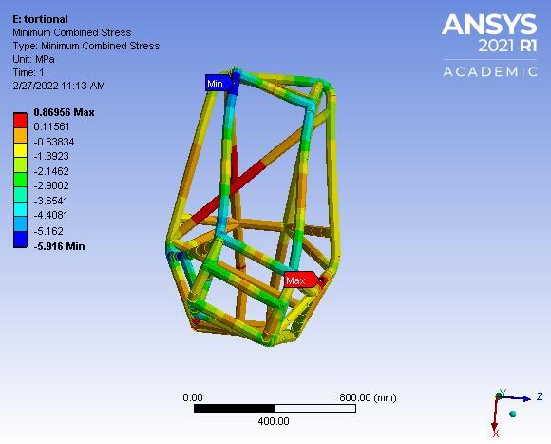Screen dimensions: 551x444
Task: Select the yellow legend color band
Action: point(20,150)
